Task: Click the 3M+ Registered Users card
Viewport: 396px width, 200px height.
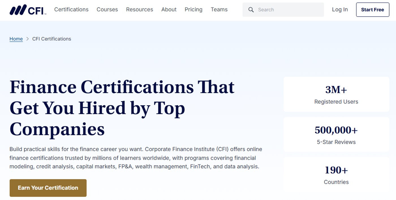Action: 336,94
